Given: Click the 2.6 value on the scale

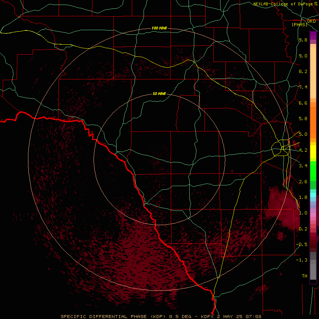Looking at the screenshot, I should [x=303, y=182].
